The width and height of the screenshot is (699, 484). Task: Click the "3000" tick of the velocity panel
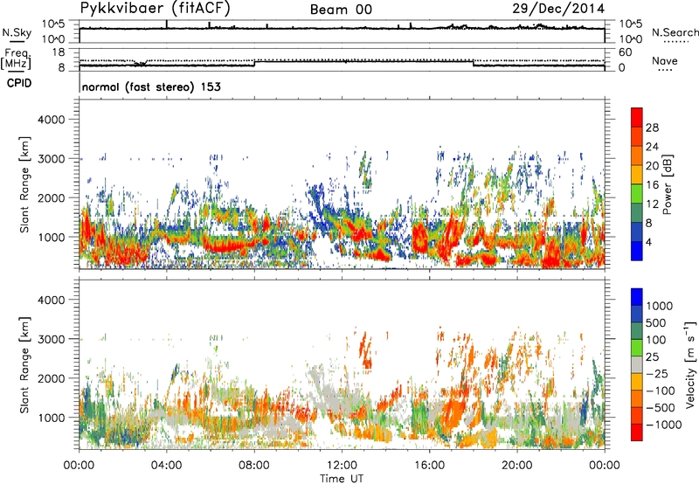click(51, 339)
